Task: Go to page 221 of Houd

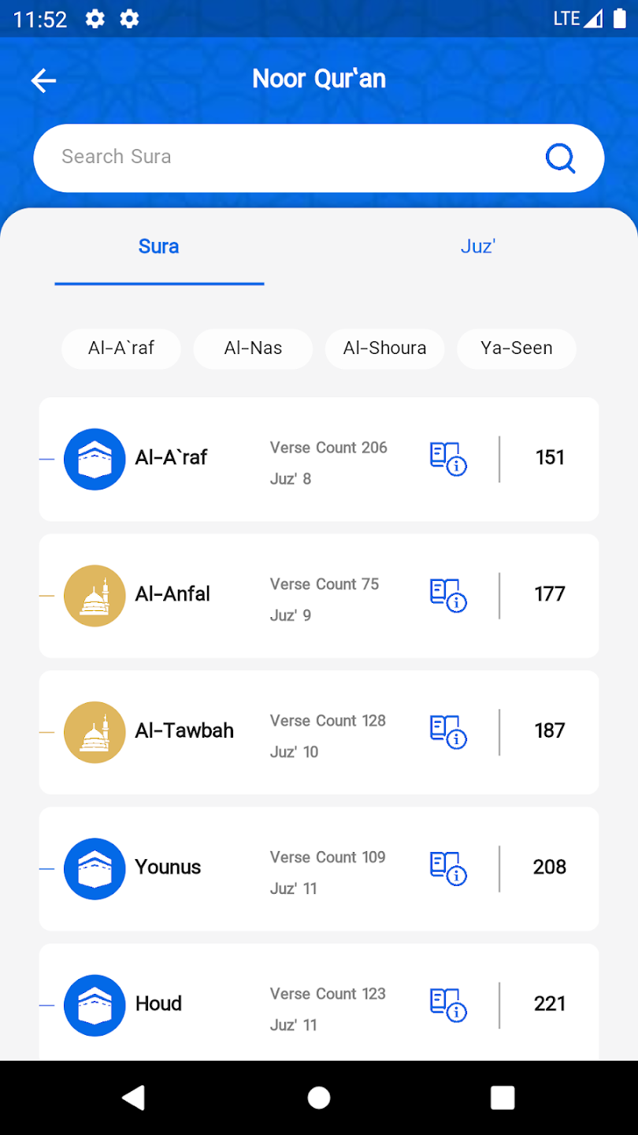Action: click(x=550, y=1003)
